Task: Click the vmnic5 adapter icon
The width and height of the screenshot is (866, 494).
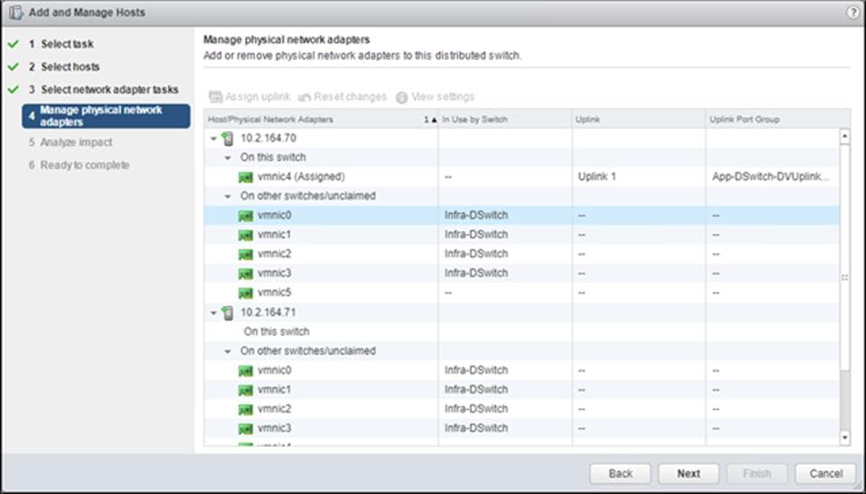Action: (x=246, y=294)
